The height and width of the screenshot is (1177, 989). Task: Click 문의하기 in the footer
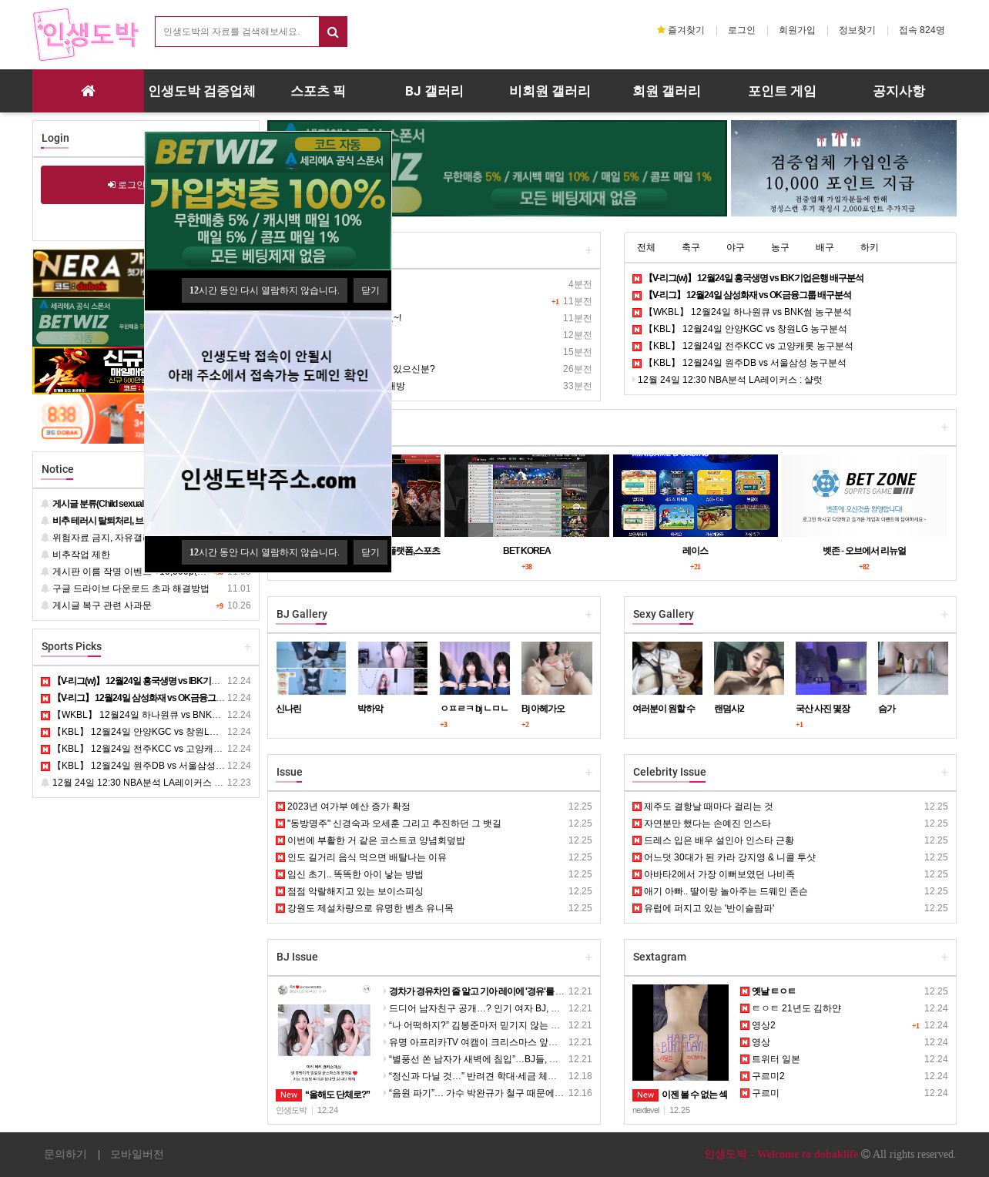click(65, 1154)
